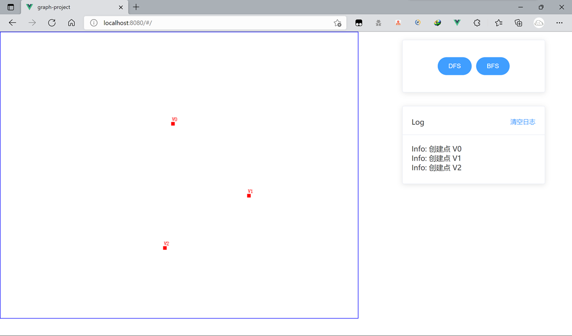Click the globe download extension icon

click(x=437, y=23)
